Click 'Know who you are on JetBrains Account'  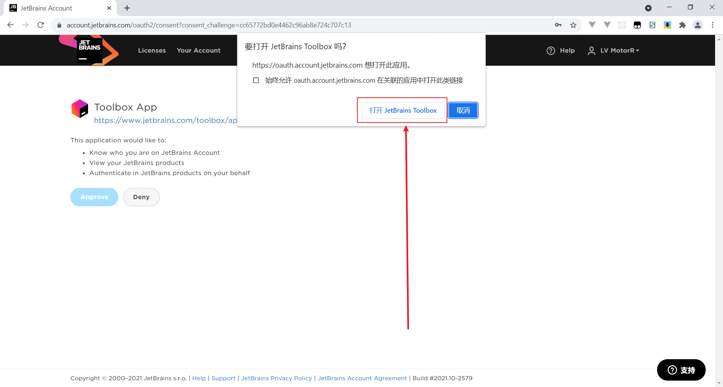[x=154, y=153]
